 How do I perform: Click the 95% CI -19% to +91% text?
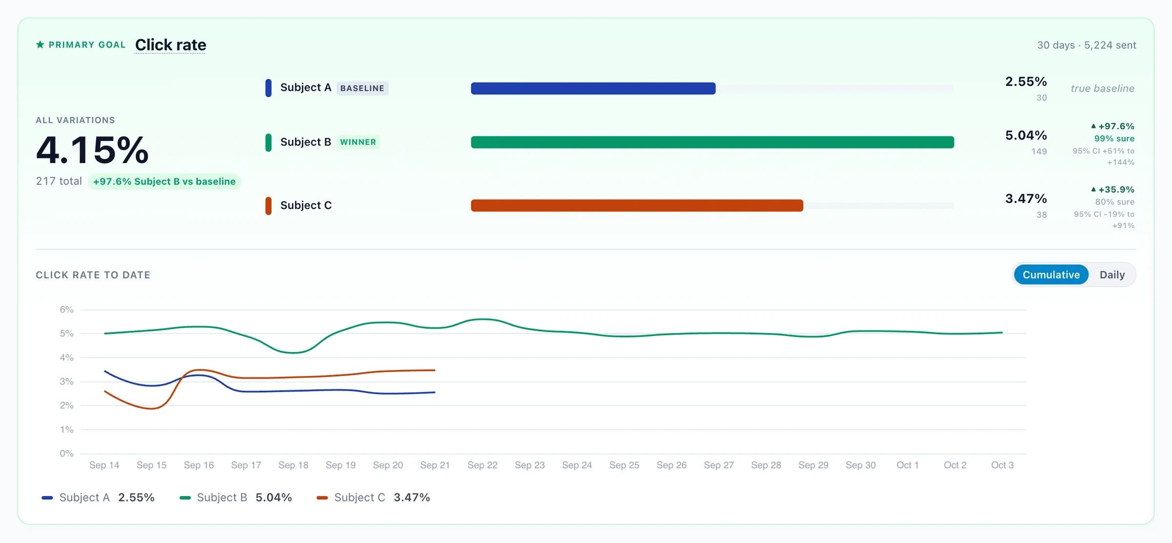tap(1104, 220)
